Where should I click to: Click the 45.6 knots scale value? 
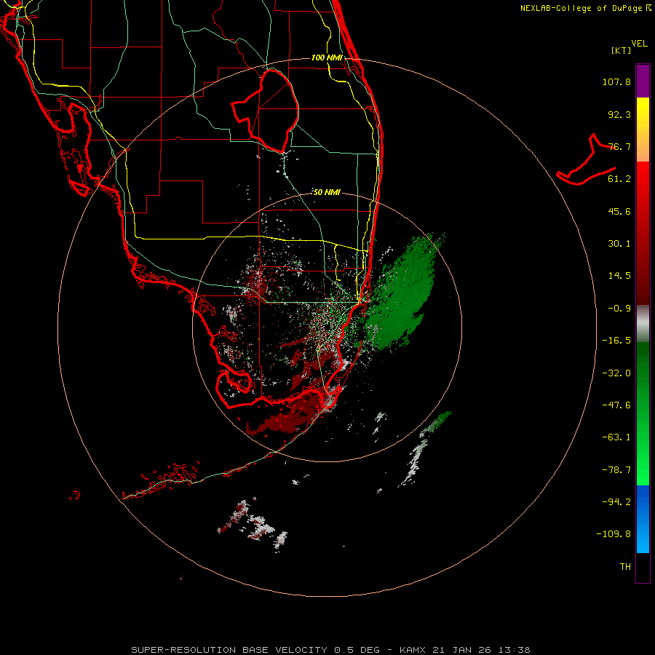(x=619, y=211)
